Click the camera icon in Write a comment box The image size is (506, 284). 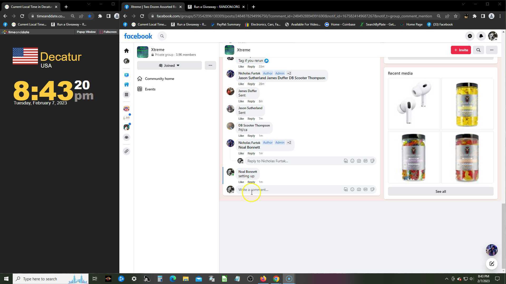pyautogui.click(x=359, y=190)
